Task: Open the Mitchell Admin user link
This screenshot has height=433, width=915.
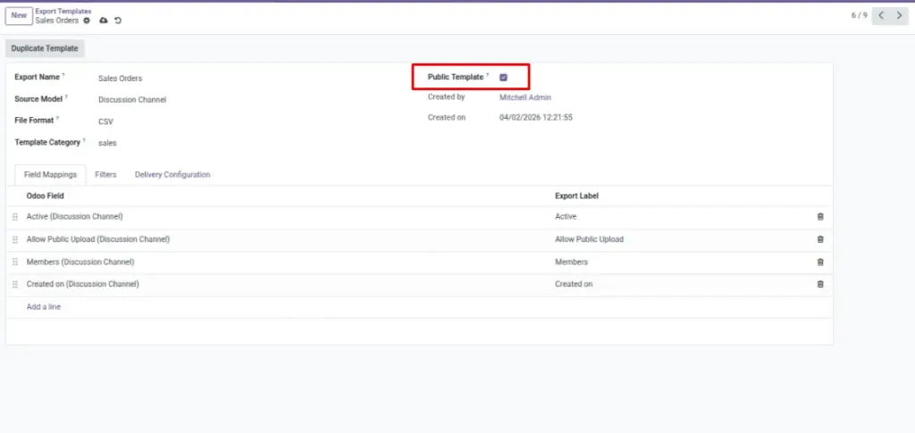Action: (x=525, y=97)
